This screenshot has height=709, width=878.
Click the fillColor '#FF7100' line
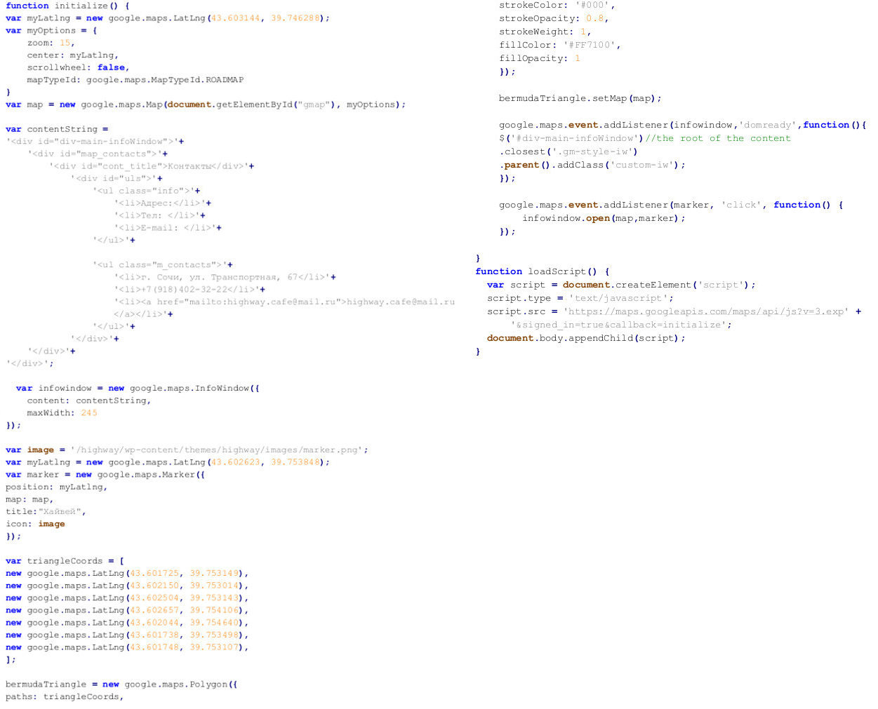coord(560,46)
